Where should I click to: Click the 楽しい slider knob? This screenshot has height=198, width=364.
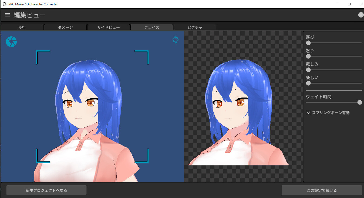[x=308, y=83]
